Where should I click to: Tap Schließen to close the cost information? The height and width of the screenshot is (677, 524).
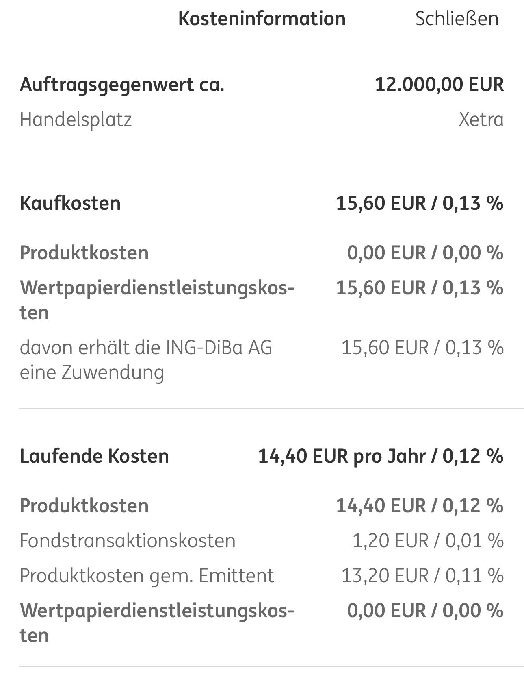(x=457, y=19)
